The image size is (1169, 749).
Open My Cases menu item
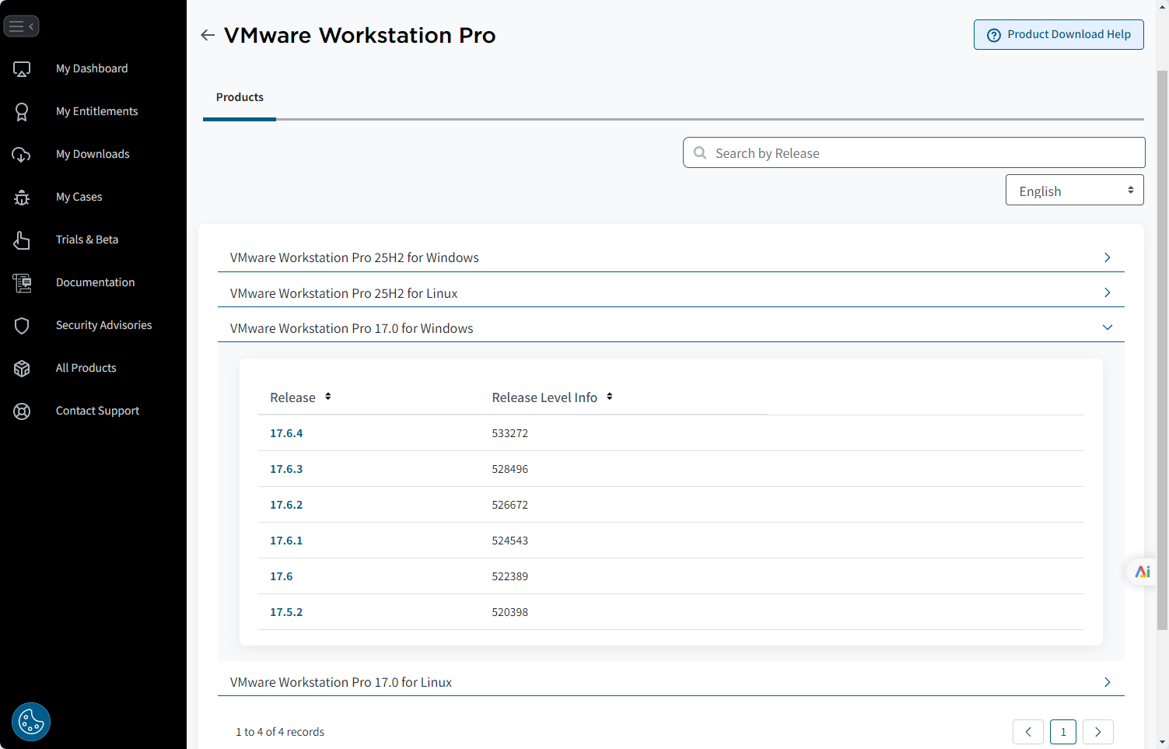point(79,197)
